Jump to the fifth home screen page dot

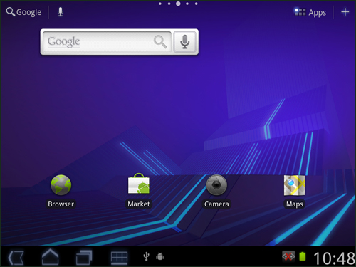pos(197,4)
